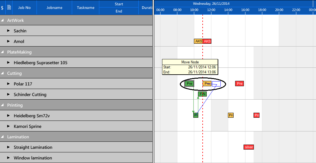Select the green FIN task on Schinder Cutting
316x163 pixels.
click(x=202, y=94)
